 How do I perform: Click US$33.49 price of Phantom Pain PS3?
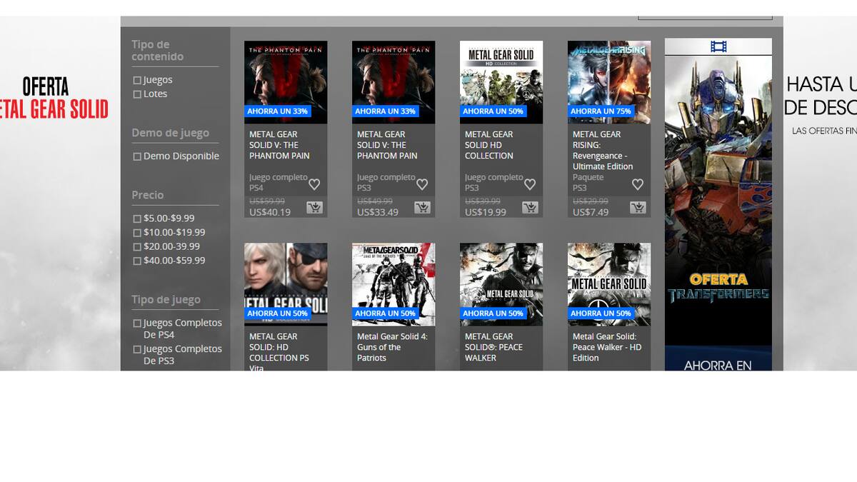click(378, 212)
